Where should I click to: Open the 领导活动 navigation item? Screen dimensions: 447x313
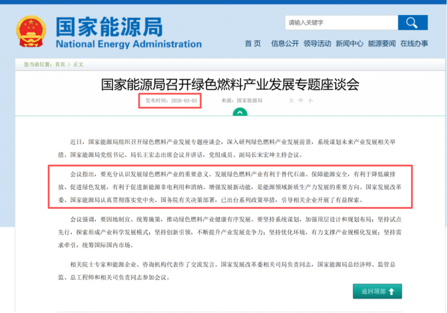[x=317, y=43]
